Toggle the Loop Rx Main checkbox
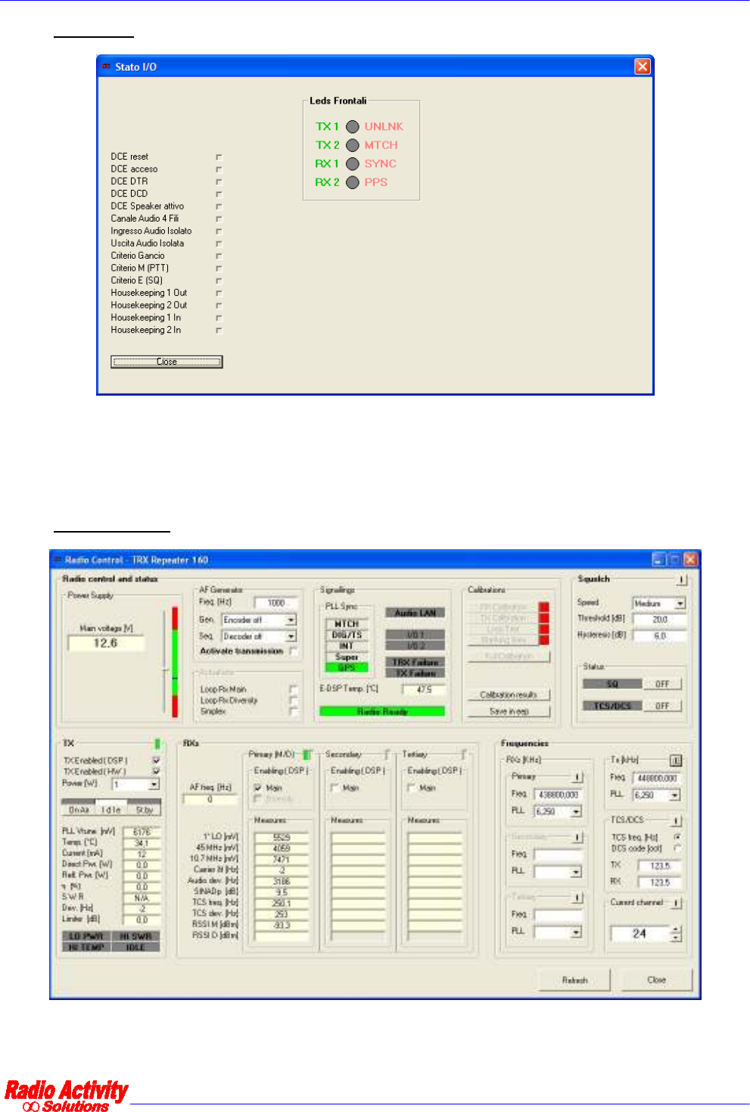Viewport: 750px width, 1112px height. 294,689
